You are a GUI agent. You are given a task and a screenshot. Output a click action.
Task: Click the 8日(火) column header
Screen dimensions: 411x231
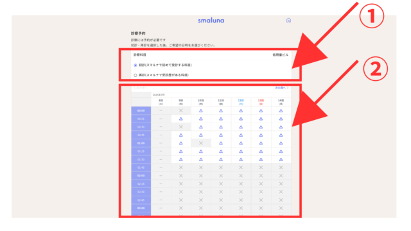click(161, 102)
